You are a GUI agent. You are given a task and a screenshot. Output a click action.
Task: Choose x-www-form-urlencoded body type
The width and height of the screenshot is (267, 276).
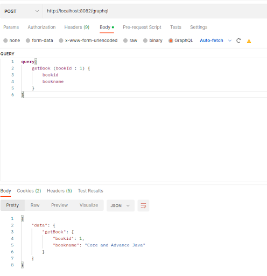61,40
